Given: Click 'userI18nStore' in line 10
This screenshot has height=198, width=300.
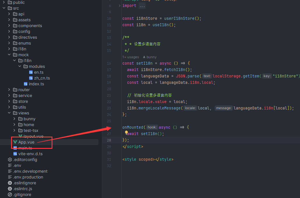Looking at the screenshot, I should point(179,18).
